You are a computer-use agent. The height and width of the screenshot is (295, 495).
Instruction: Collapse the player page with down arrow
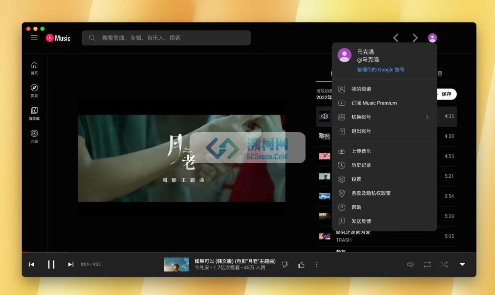(x=462, y=264)
